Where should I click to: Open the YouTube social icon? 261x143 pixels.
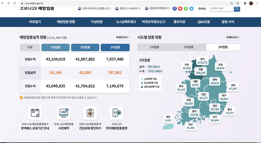180,8
